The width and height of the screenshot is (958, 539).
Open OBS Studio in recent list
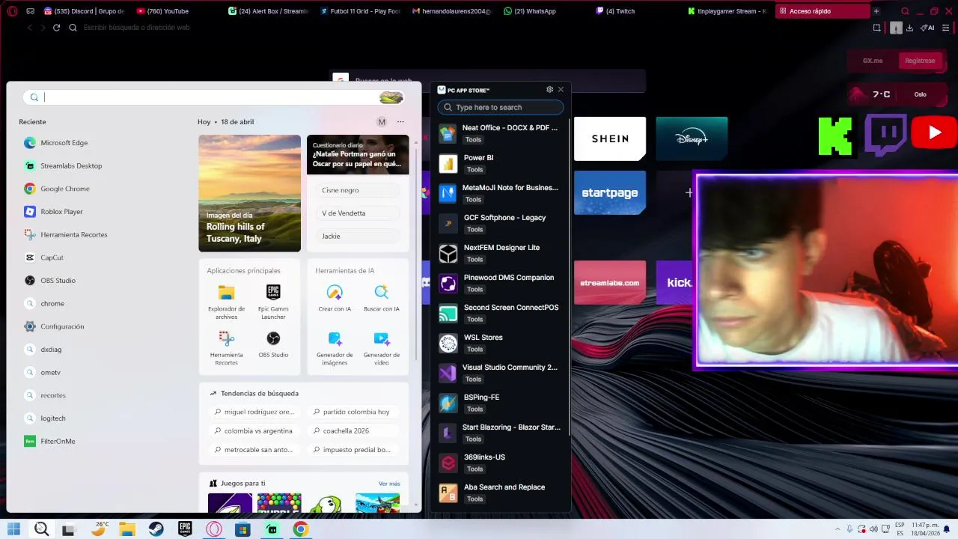[x=49, y=281]
